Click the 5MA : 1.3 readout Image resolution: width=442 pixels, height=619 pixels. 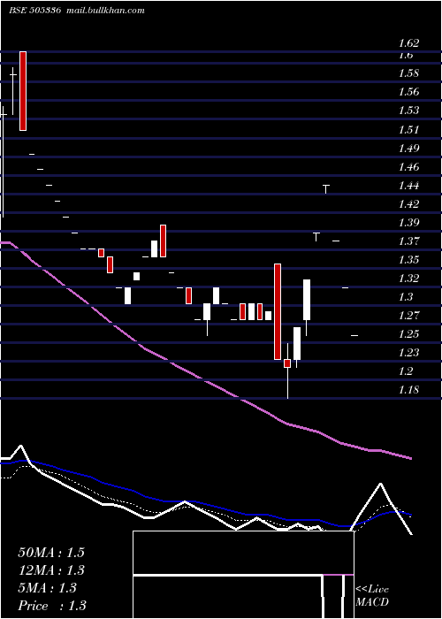click(x=48, y=588)
